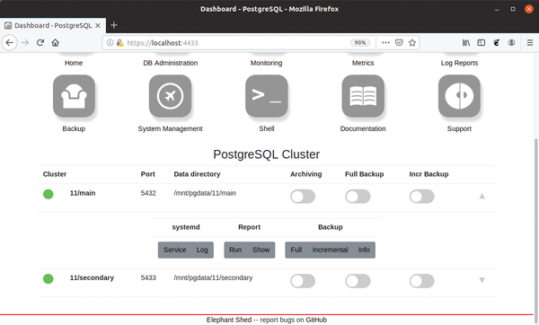Click the port value 5433
The width and height of the screenshot is (539, 325).
click(x=148, y=277)
